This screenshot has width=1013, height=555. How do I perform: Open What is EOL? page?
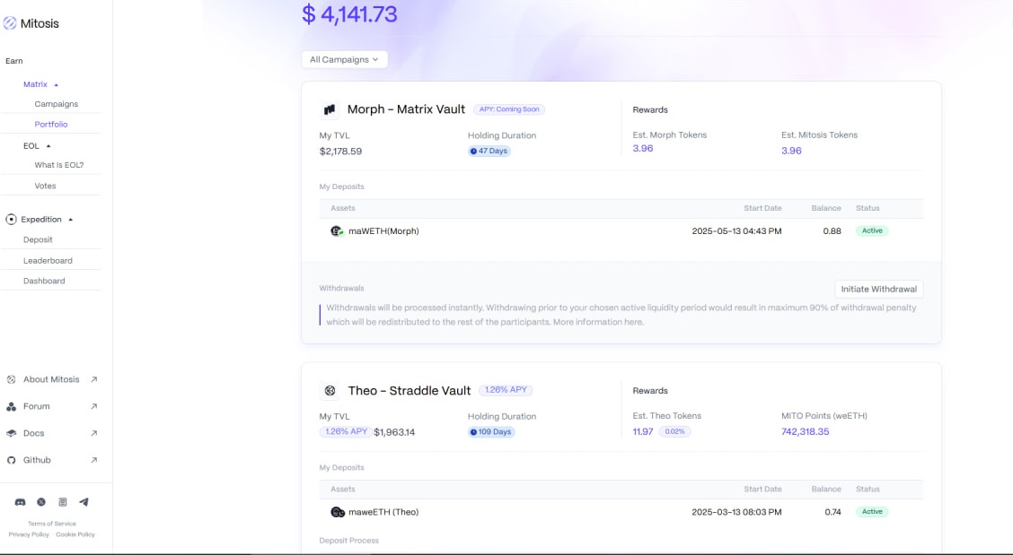pos(58,165)
